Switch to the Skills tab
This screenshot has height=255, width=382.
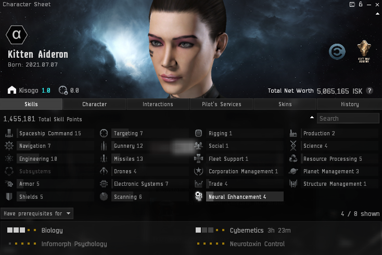point(31,104)
